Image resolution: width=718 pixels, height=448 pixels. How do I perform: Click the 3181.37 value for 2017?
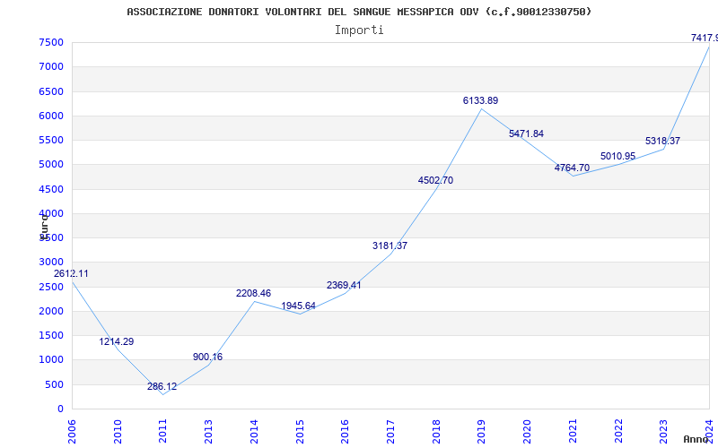point(390,246)
